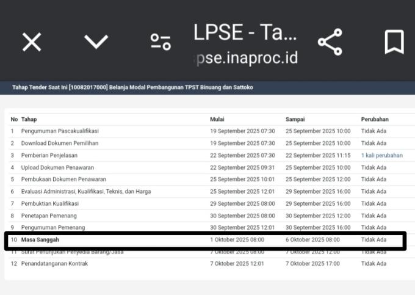Select the Penandatanganan Kontrak row
Viewport: 415px width, 295px height.
pyautogui.click(x=54, y=263)
